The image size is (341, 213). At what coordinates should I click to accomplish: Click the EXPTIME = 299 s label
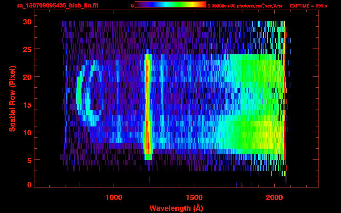[x=308, y=6]
